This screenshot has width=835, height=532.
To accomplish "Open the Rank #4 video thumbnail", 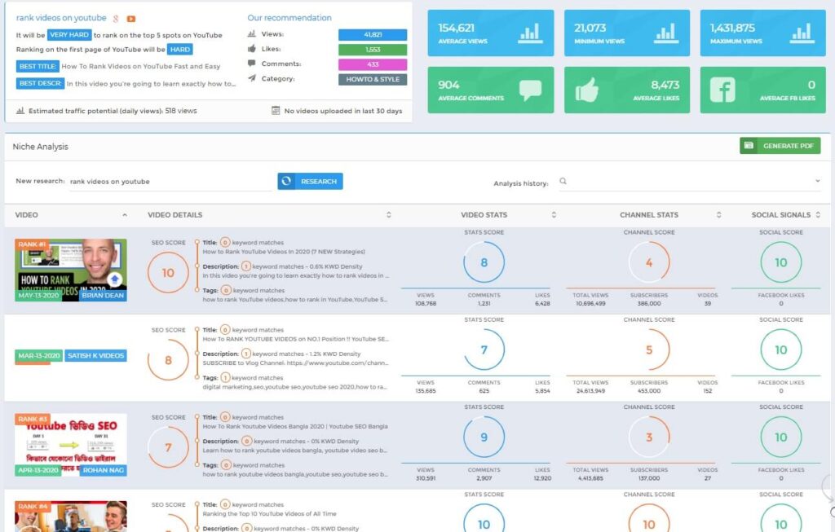I will [x=71, y=516].
